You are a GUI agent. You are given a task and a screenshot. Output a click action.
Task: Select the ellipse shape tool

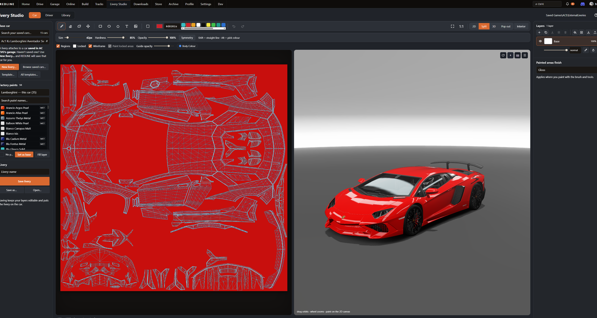pyautogui.click(x=109, y=26)
